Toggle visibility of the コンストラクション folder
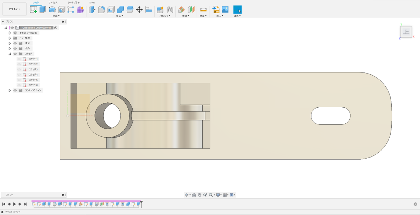Image resolution: width=420 pixels, height=215 pixels. tap(15, 90)
